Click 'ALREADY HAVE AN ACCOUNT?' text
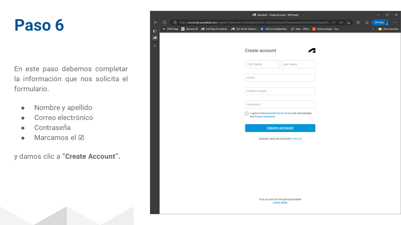 [x=275, y=139]
